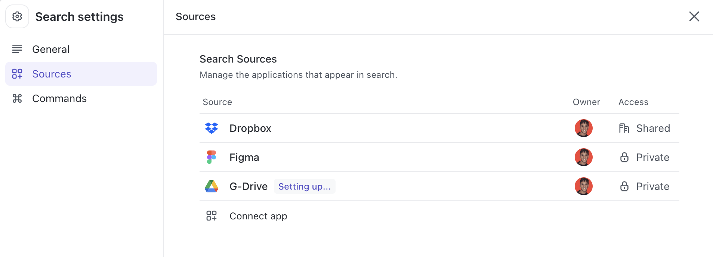Screen dimensions: 713x257
Task: Click the settings gear icon
Action: tap(17, 16)
